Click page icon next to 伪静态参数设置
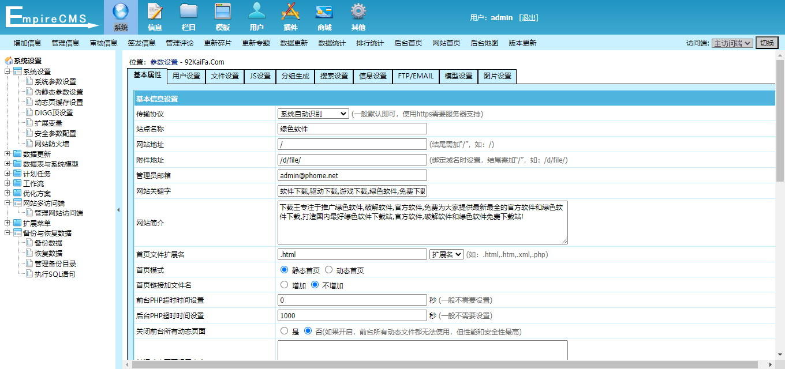785x369 pixels. click(x=29, y=92)
